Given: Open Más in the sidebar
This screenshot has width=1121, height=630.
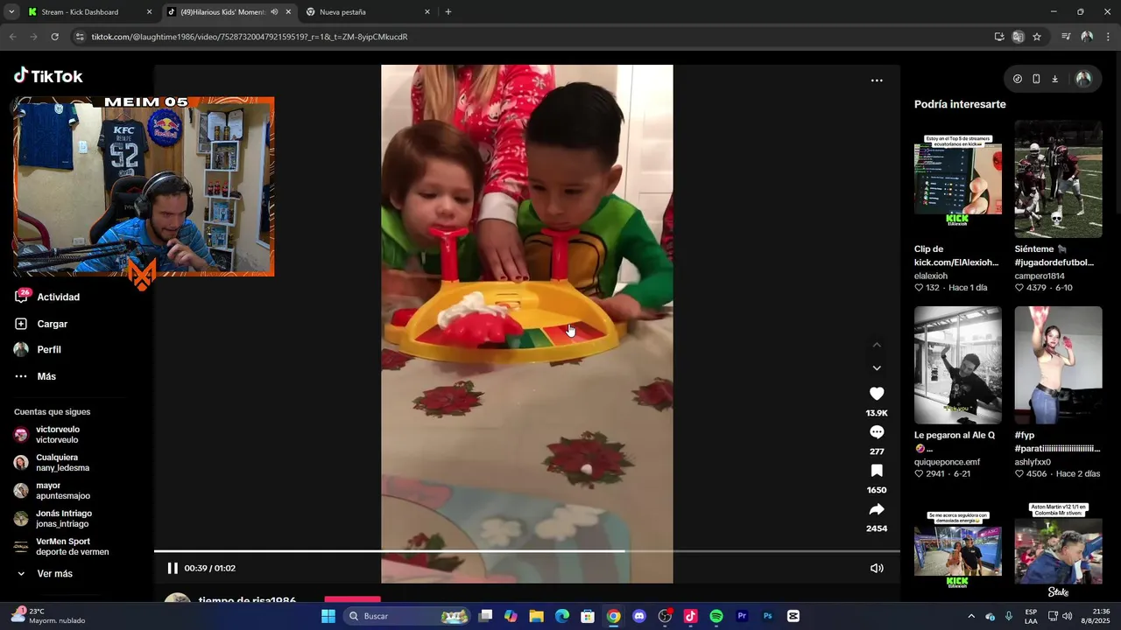Looking at the screenshot, I should (35, 376).
